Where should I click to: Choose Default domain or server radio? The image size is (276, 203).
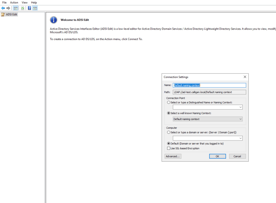coord(169,144)
